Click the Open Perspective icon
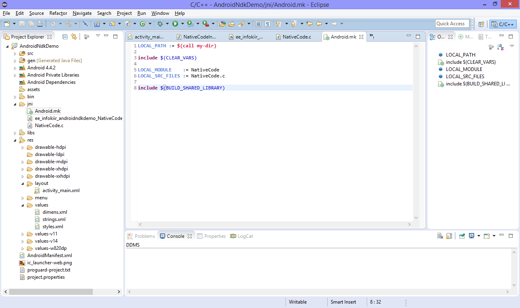Image resolution: width=520 pixels, height=308 pixels. (481, 24)
